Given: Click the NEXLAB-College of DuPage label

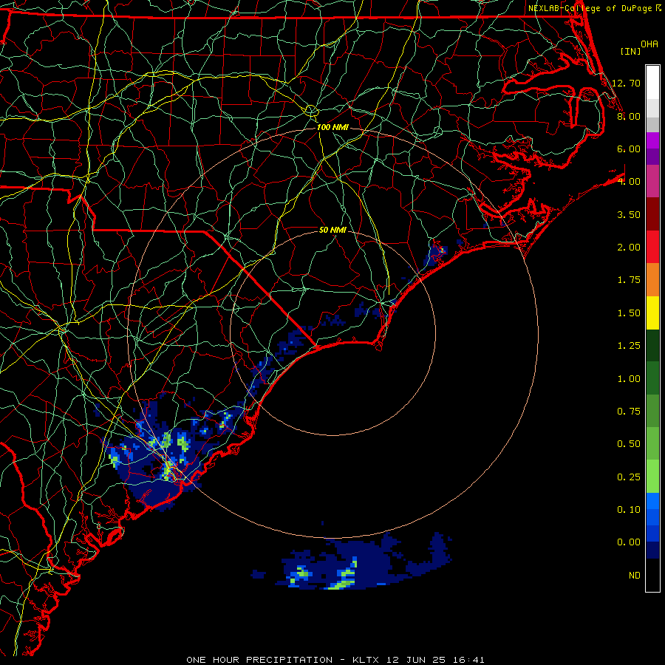Looking at the screenshot, I should (591, 8).
